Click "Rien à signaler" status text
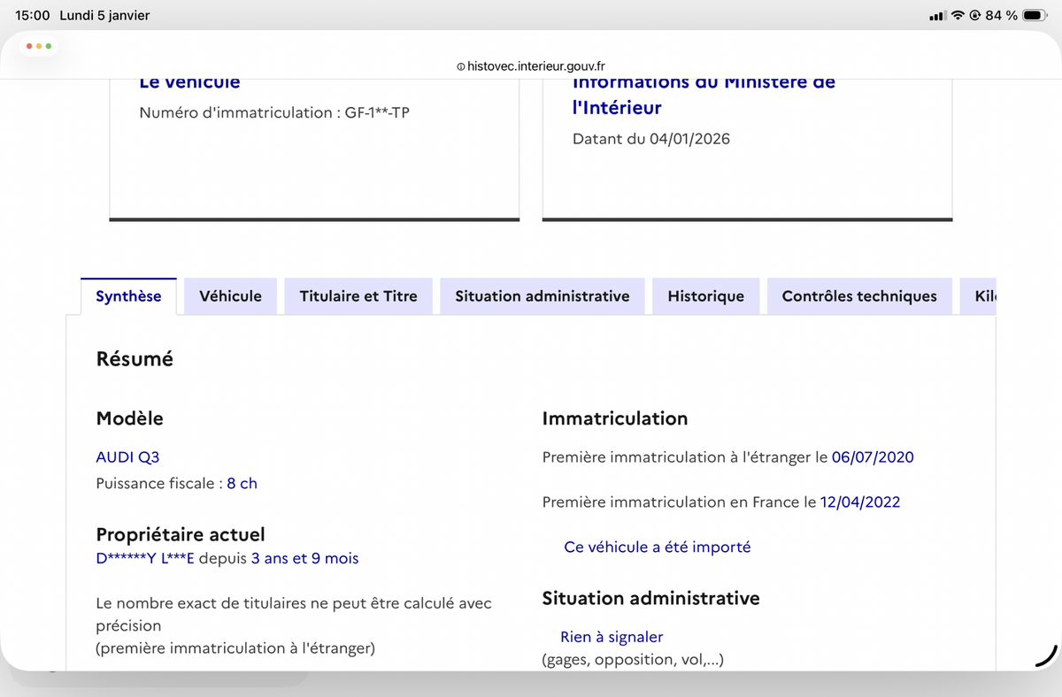 tap(612, 637)
